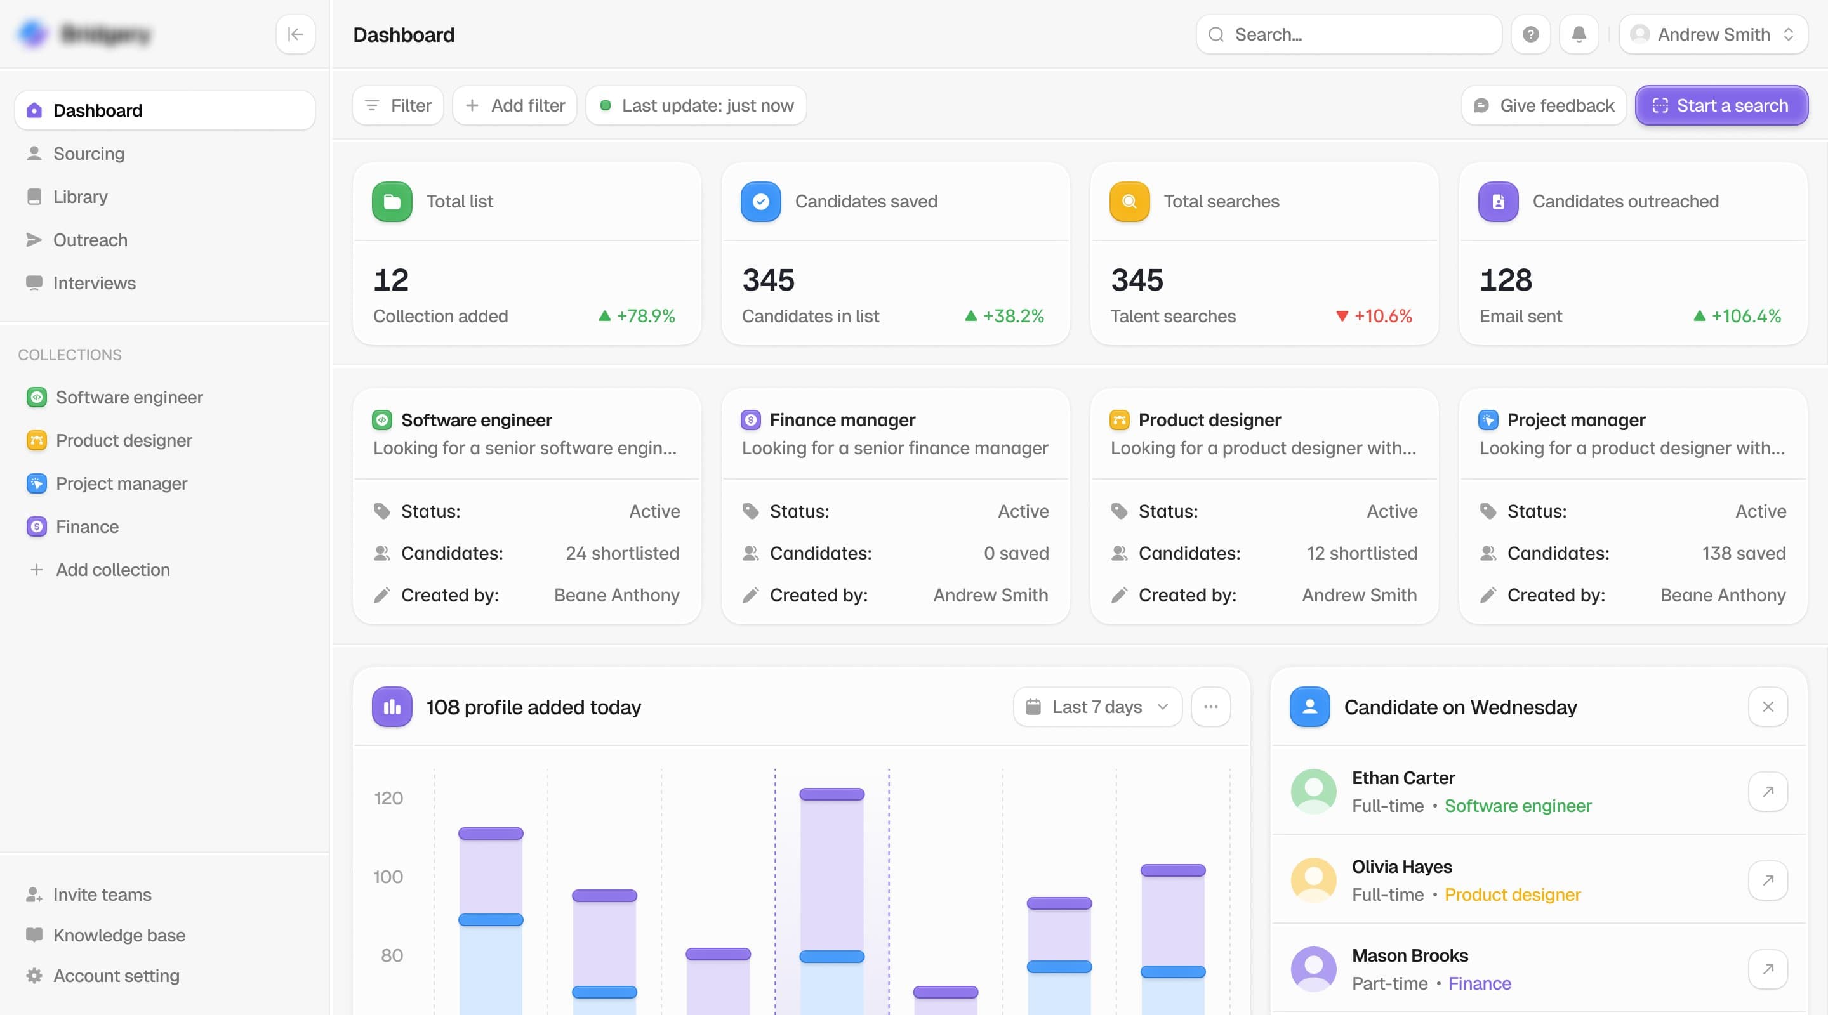Open the Software engineer card title
1828x1015 pixels.
(476, 420)
